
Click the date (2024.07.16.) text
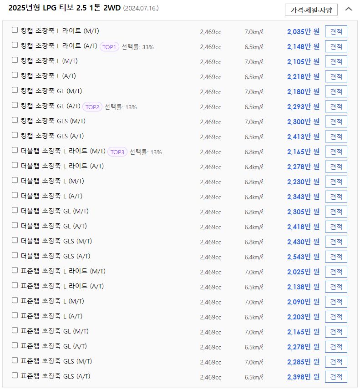[x=141, y=8]
